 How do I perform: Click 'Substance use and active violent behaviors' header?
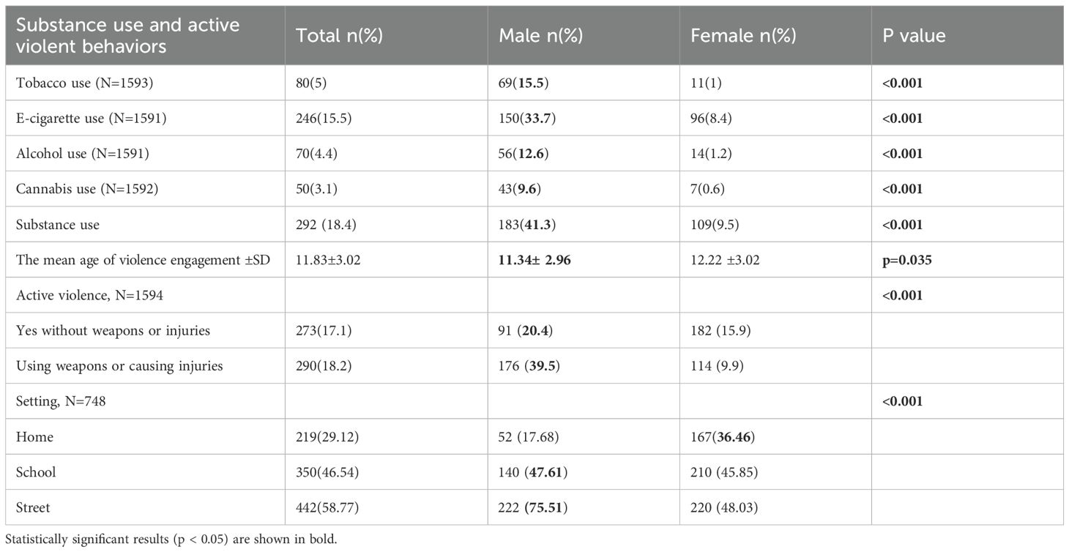[128, 35]
